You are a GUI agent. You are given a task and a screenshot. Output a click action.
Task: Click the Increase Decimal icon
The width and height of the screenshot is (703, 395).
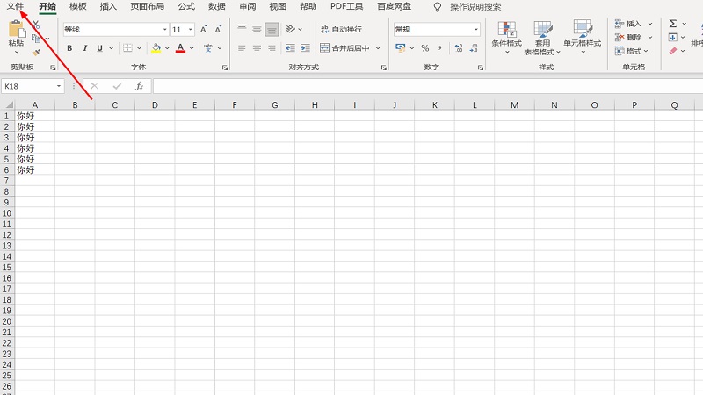458,48
